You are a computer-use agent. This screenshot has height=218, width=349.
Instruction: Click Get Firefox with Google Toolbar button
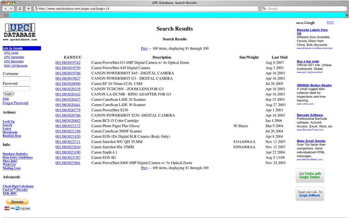(310, 175)
